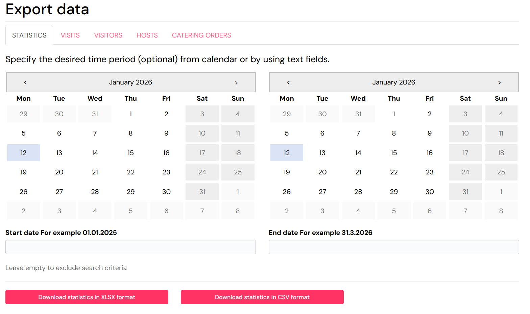Select the Statistics tab
Screen dimensions: 530x314
[29, 35]
